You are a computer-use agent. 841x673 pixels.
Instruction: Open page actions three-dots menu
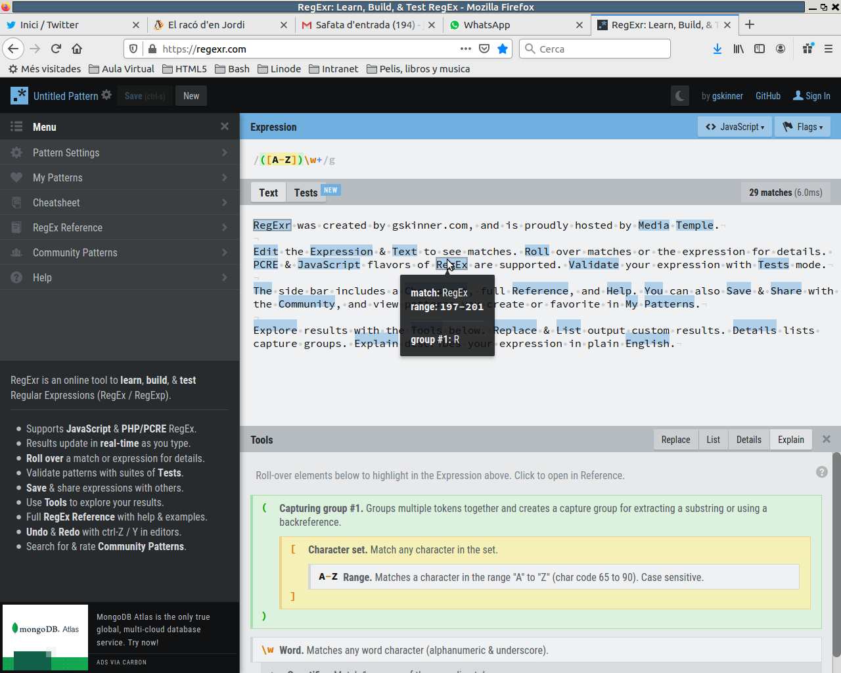pyautogui.click(x=466, y=49)
